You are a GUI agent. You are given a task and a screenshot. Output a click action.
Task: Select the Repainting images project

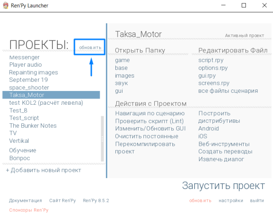[33, 72]
